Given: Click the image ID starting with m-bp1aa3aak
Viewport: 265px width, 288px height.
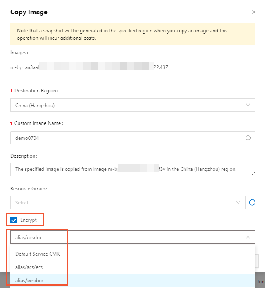Looking at the screenshot, I should click(x=25, y=67).
